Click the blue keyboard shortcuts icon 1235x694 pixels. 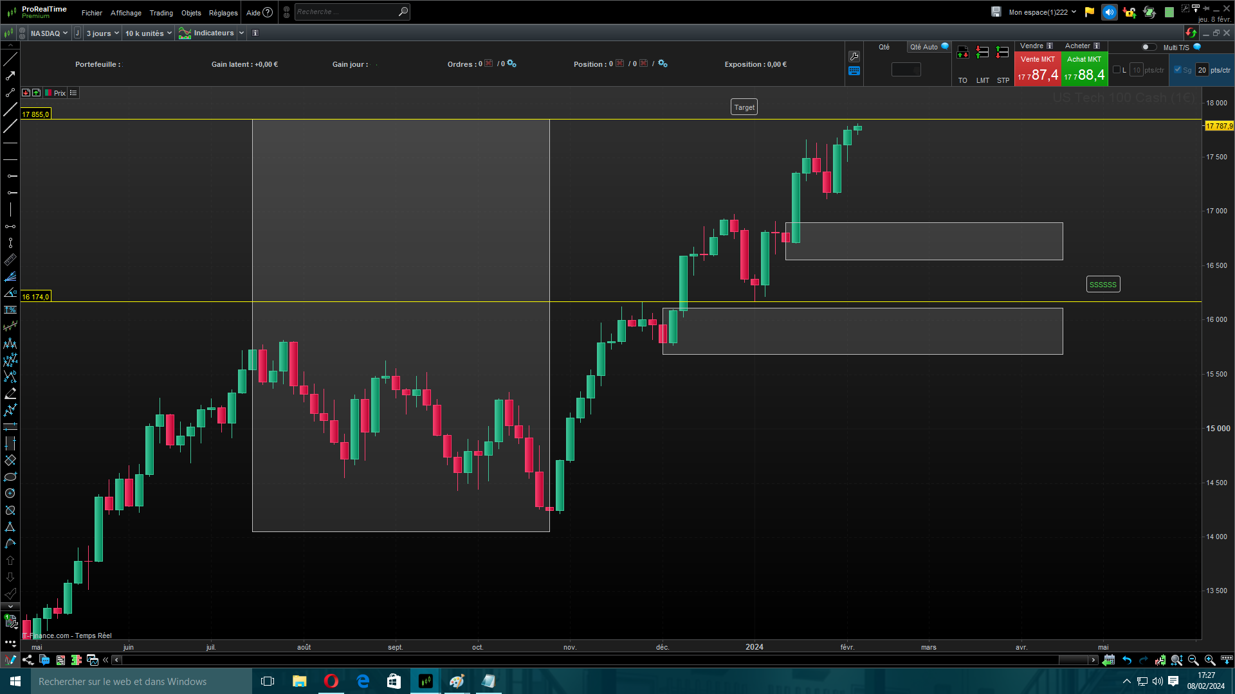pos(854,71)
